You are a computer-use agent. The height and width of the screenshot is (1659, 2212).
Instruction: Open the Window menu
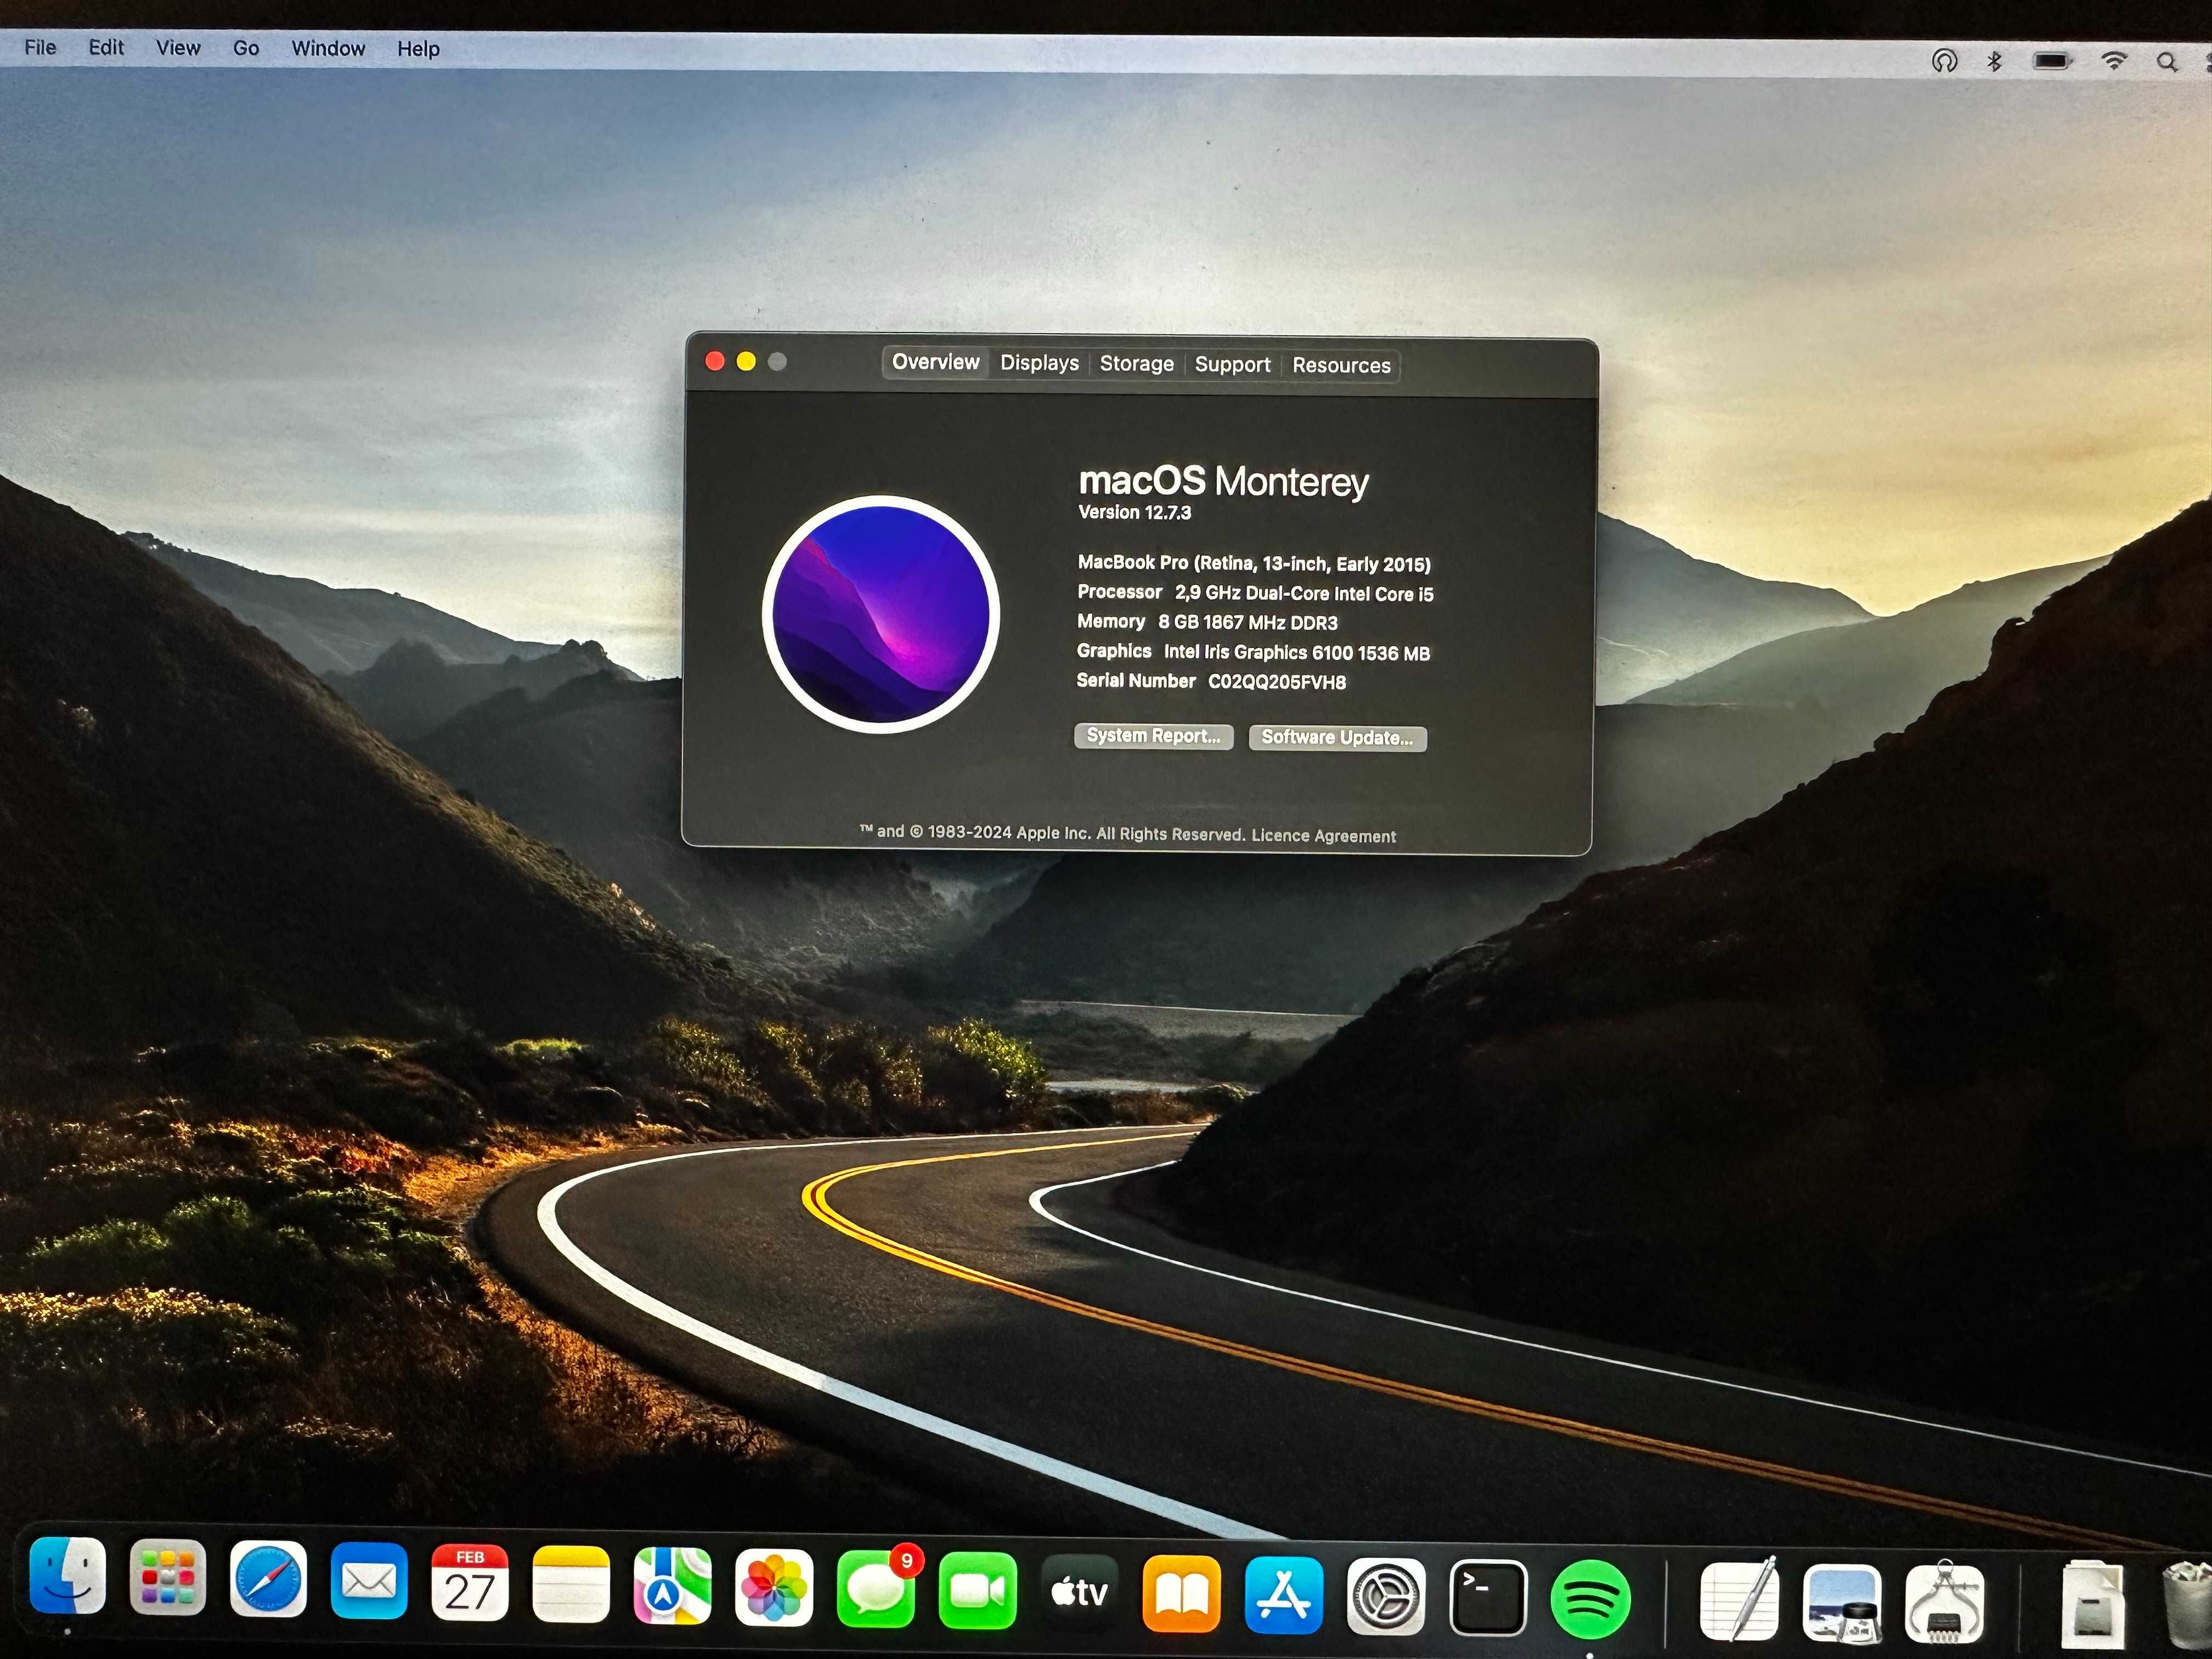click(x=328, y=48)
